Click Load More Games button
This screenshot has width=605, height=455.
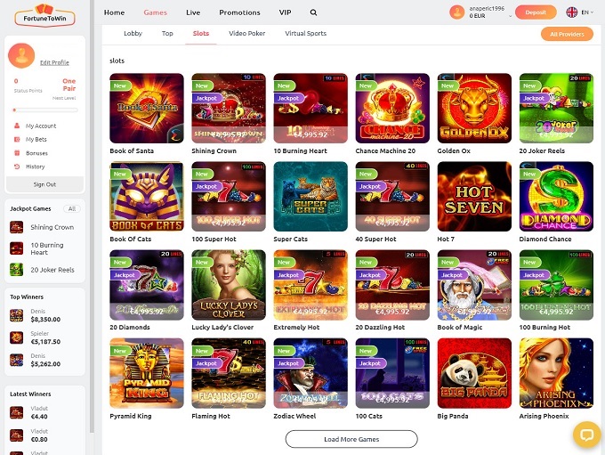pos(351,439)
